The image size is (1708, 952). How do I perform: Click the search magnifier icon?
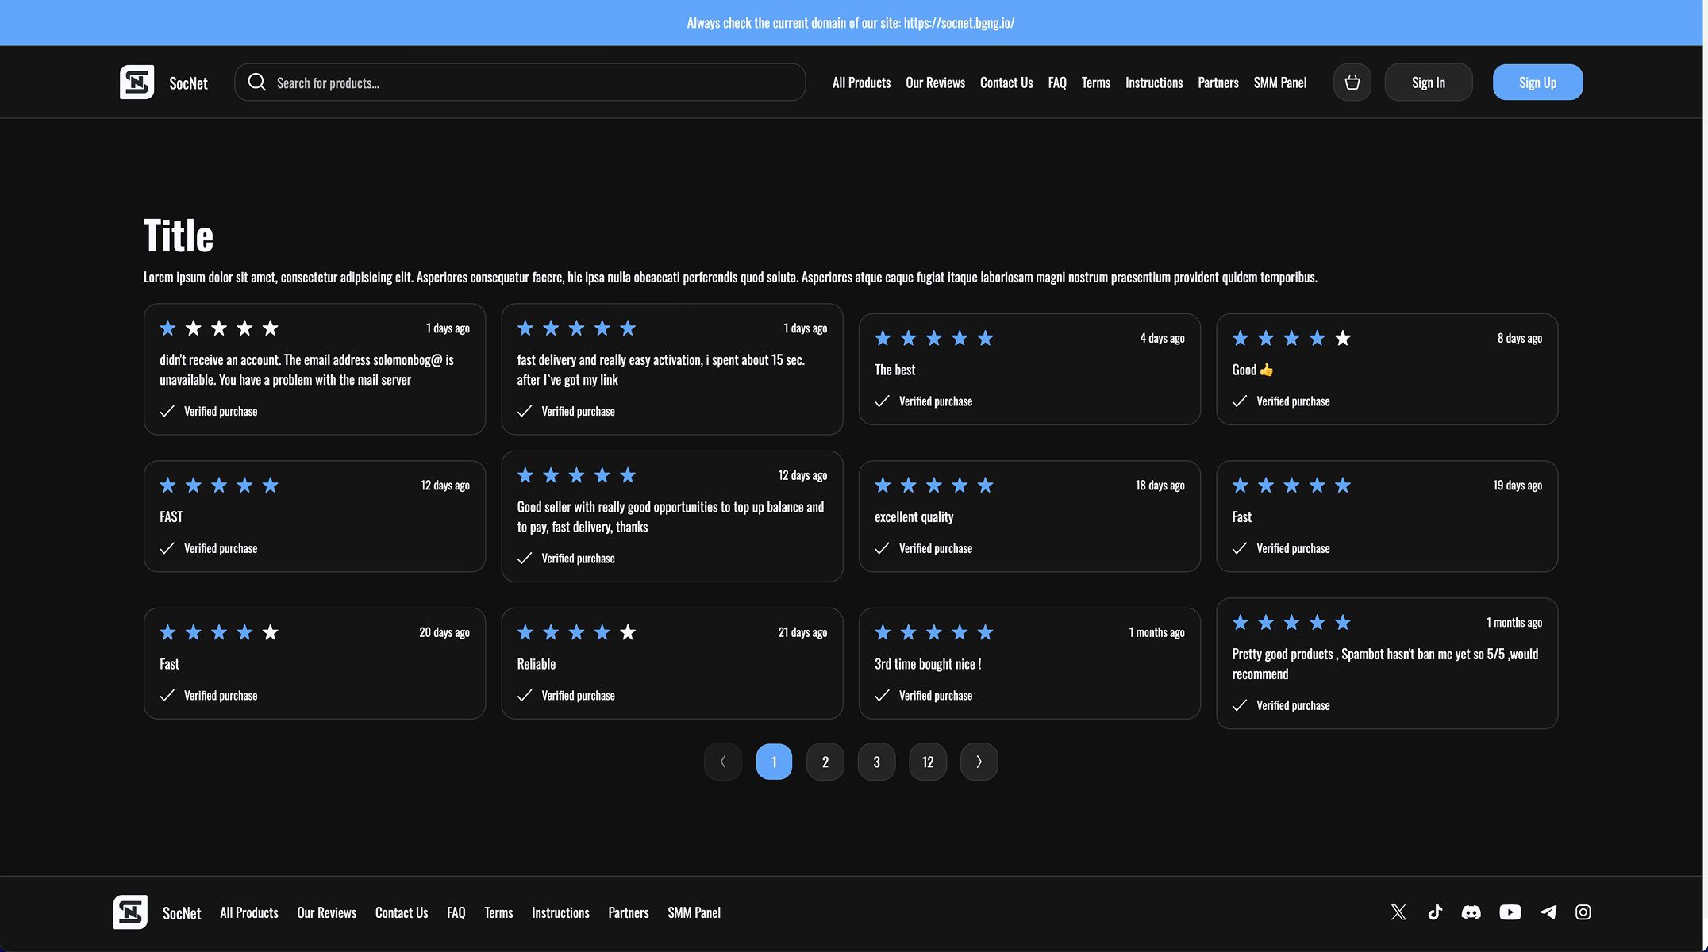click(x=256, y=83)
